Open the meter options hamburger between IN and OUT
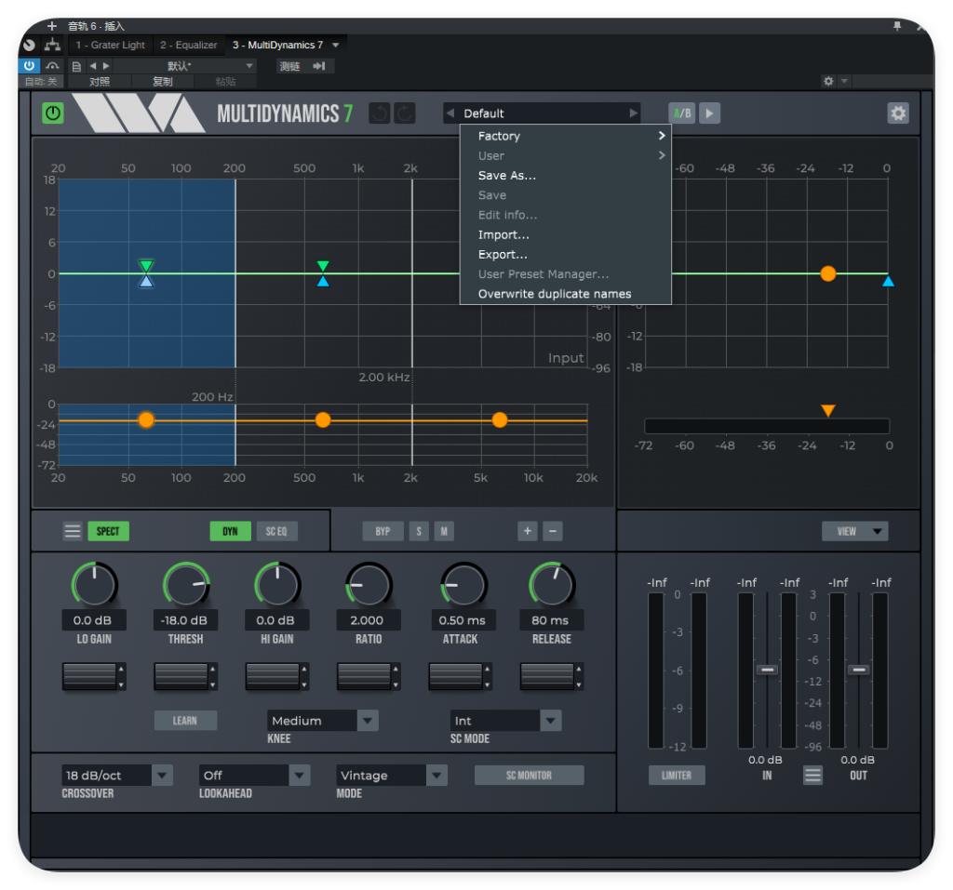The image size is (953, 890). coord(812,776)
